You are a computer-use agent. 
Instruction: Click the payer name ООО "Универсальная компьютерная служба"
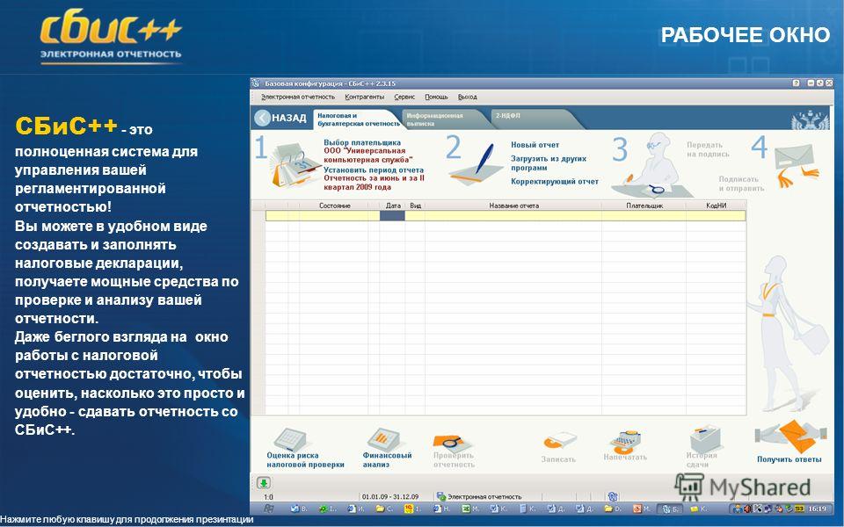click(368, 155)
